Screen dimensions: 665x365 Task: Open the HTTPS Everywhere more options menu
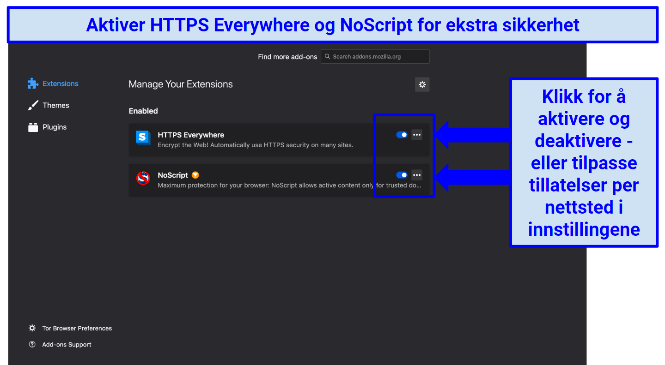(x=417, y=135)
